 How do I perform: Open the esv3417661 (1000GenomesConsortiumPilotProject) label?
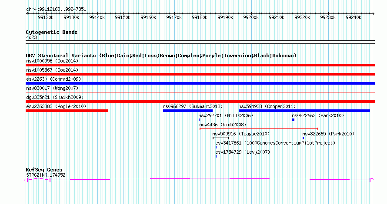click(x=275, y=143)
